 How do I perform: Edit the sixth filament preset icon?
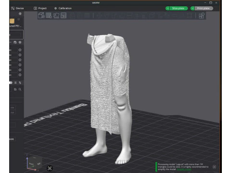point(20,75)
